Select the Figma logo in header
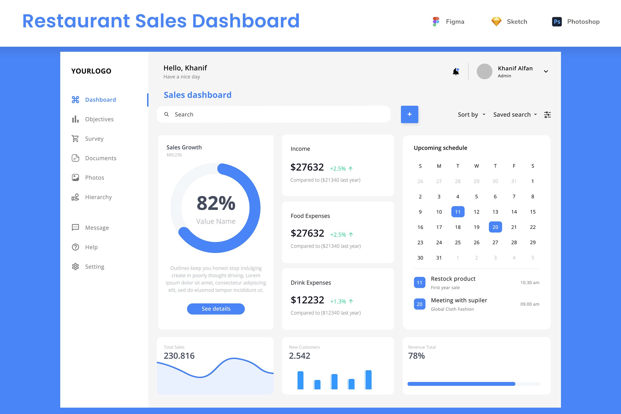The height and width of the screenshot is (414, 621). pos(436,21)
